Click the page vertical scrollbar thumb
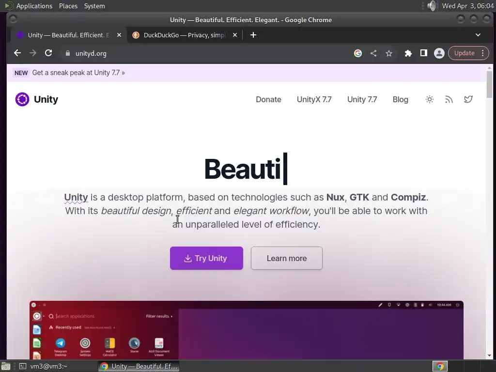This screenshot has height=372, width=496. click(x=489, y=84)
